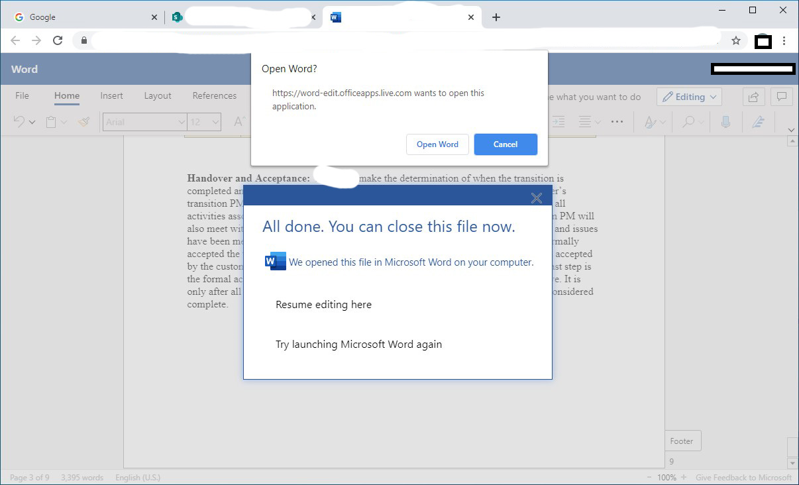The width and height of the screenshot is (799, 485).
Task: Reload the page
Action: tap(58, 40)
